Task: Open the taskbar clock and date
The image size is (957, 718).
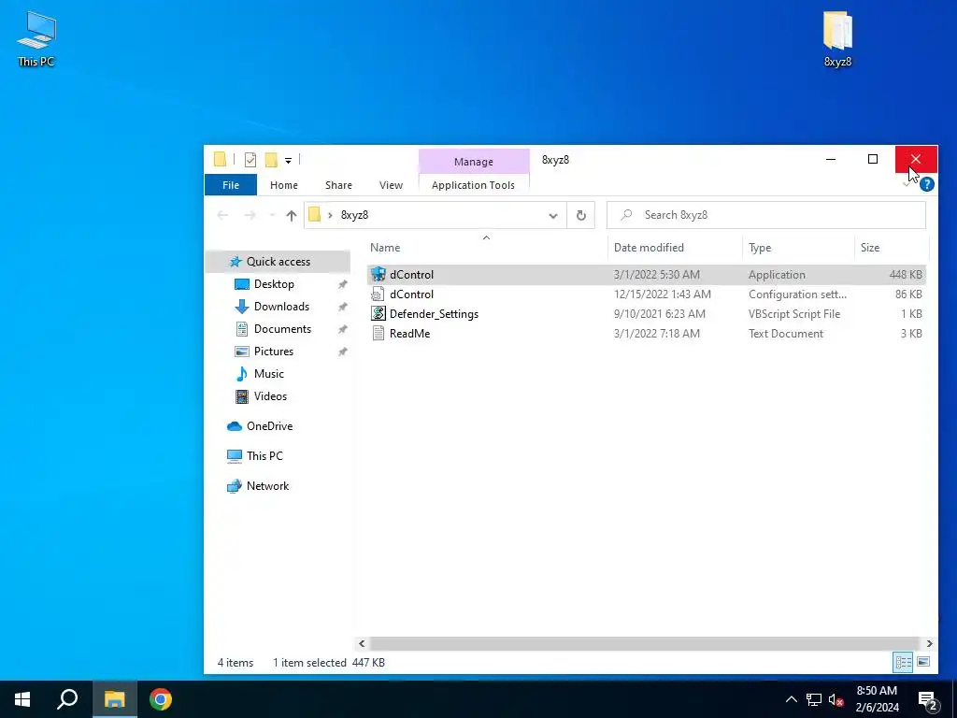Action: coord(877,699)
